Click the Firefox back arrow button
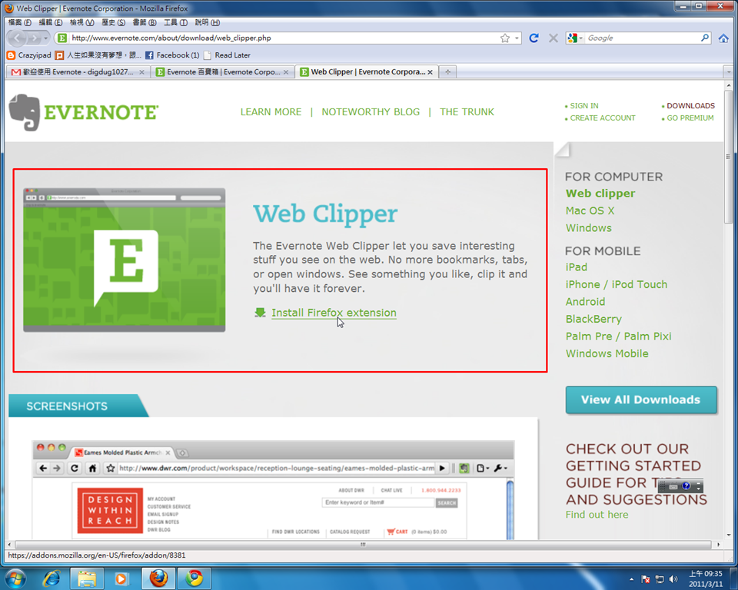 [17, 38]
